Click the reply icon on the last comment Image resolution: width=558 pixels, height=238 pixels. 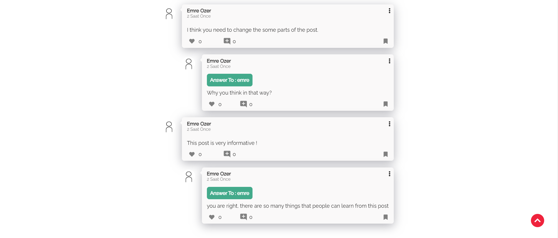click(x=243, y=217)
